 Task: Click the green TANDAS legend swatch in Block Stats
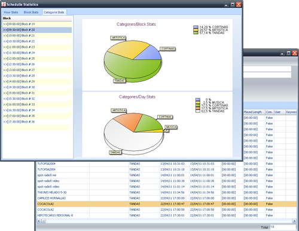(x=196, y=33)
